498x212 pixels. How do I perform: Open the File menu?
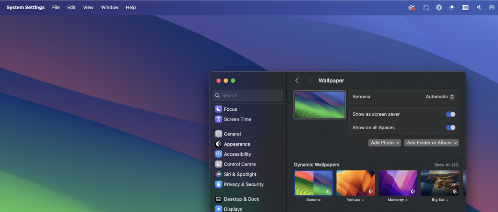(56, 8)
